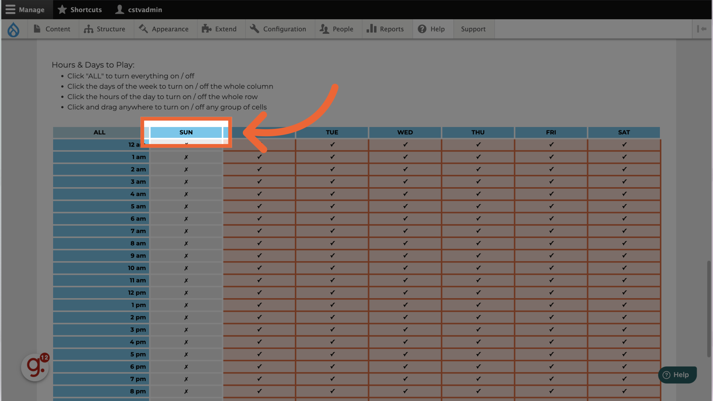Open the Configuration wrench menu
713x401 pixels.
point(278,29)
